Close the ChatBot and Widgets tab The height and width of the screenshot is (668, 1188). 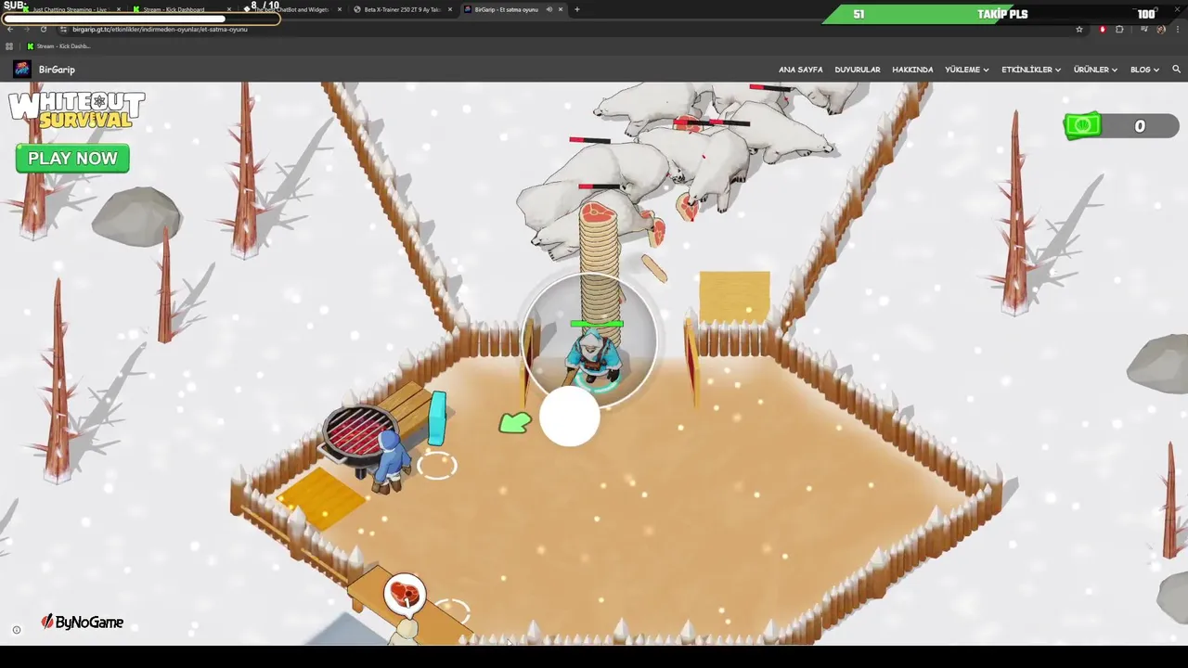(340, 9)
